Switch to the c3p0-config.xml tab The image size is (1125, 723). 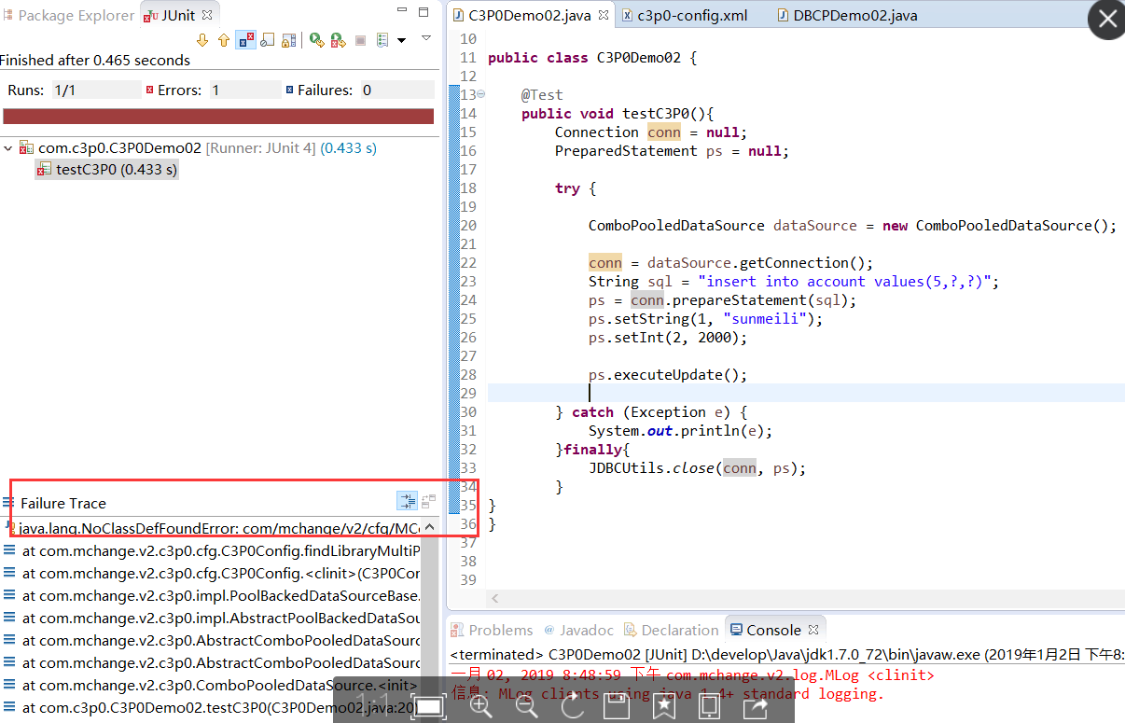(687, 15)
